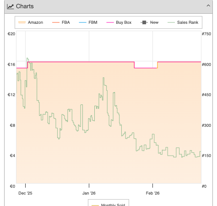Click the Feb '26 axis label
The width and height of the screenshot is (217, 206).
coord(152,193)
